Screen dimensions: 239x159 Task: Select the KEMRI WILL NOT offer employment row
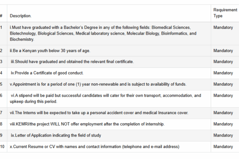tap(119, 124)
